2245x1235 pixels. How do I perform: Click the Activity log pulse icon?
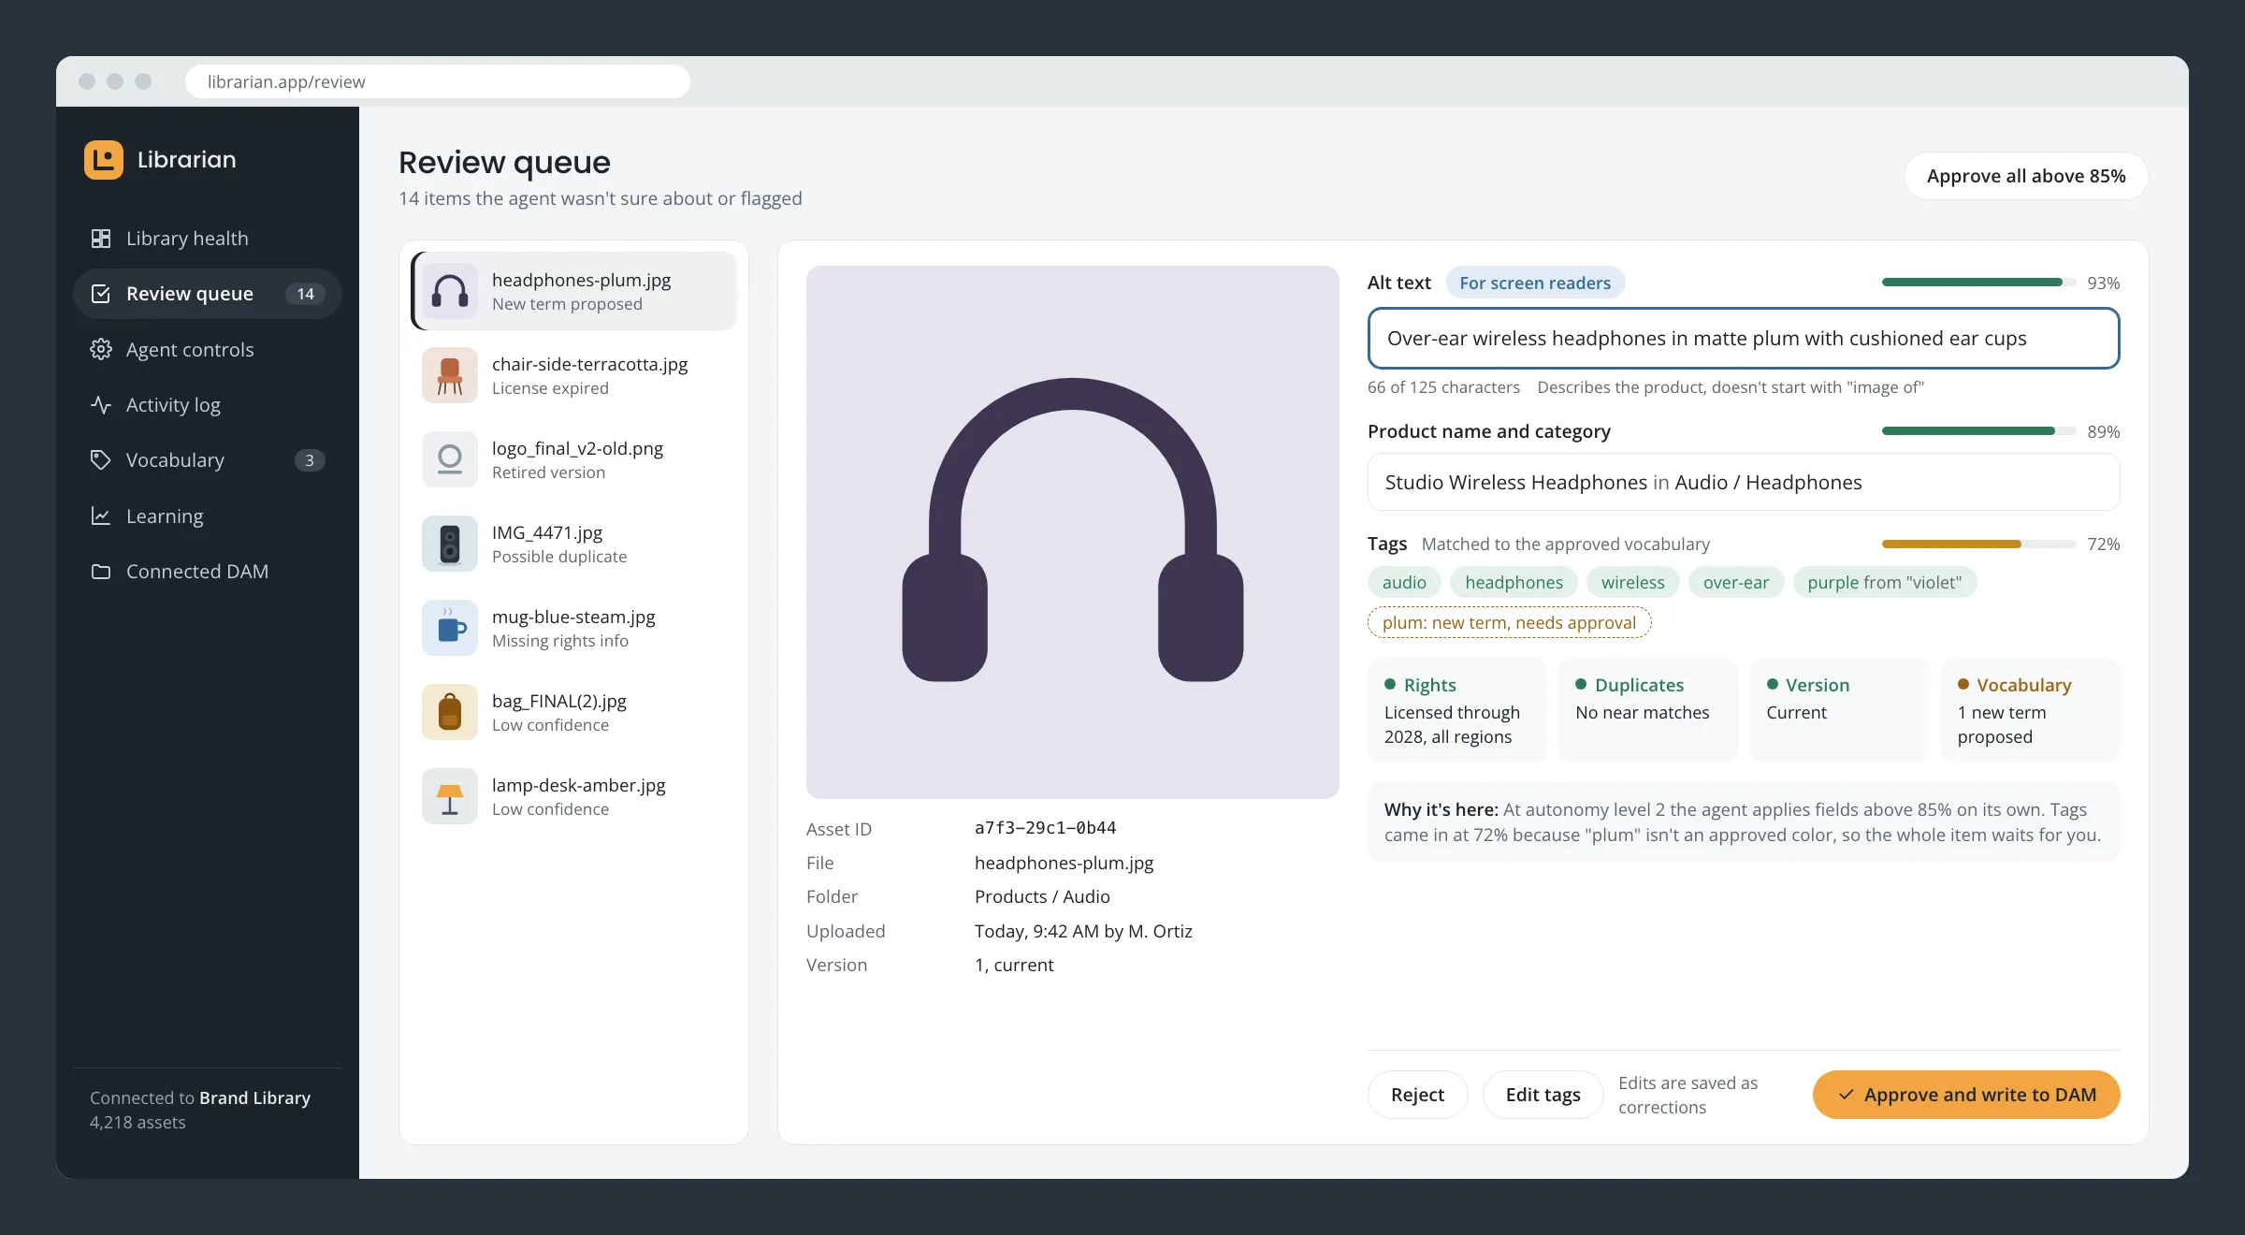(x=101, y=405)
